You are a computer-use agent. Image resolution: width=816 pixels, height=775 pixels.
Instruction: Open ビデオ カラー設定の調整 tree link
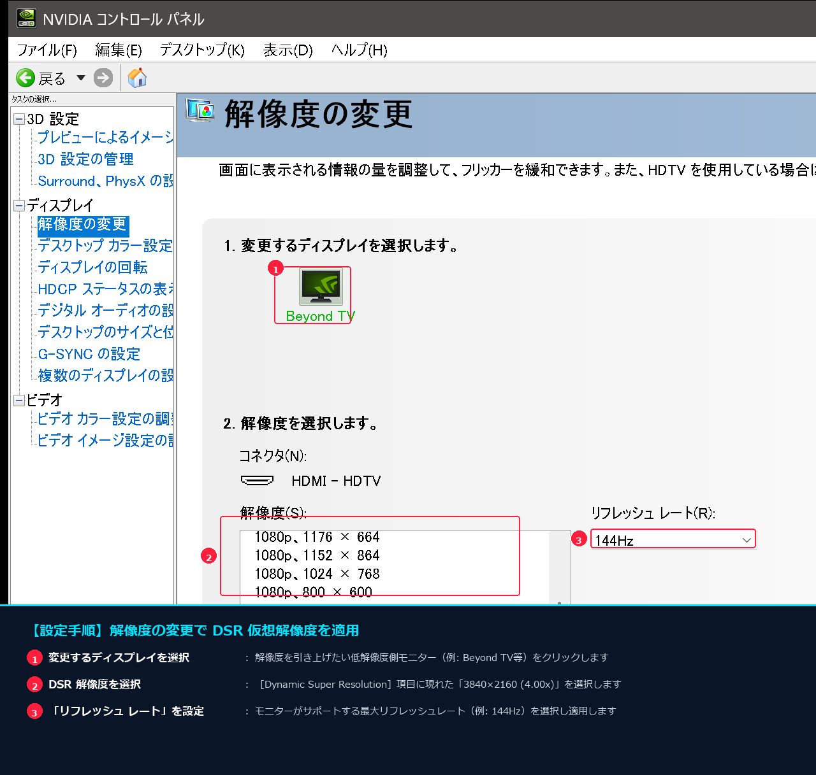105,418
